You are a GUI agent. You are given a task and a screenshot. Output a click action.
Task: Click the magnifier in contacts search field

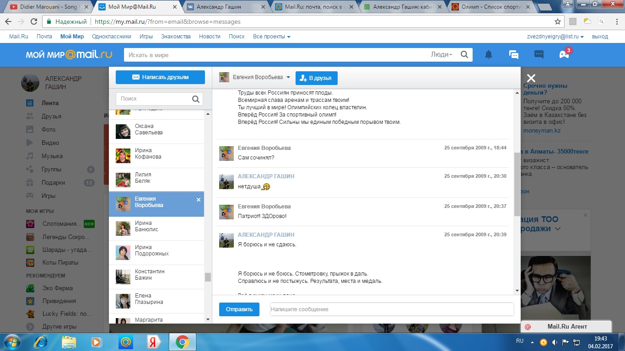tap(196, 99)
